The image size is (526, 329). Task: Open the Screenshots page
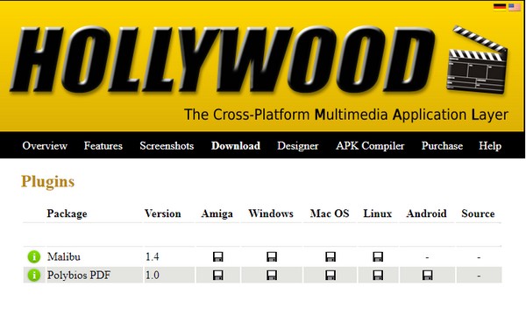point(167,145)
